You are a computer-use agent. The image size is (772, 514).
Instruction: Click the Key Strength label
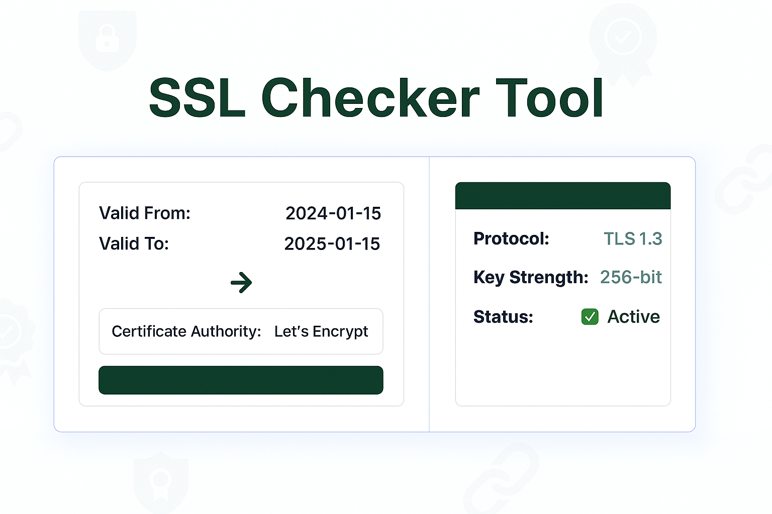click(531, 277)
